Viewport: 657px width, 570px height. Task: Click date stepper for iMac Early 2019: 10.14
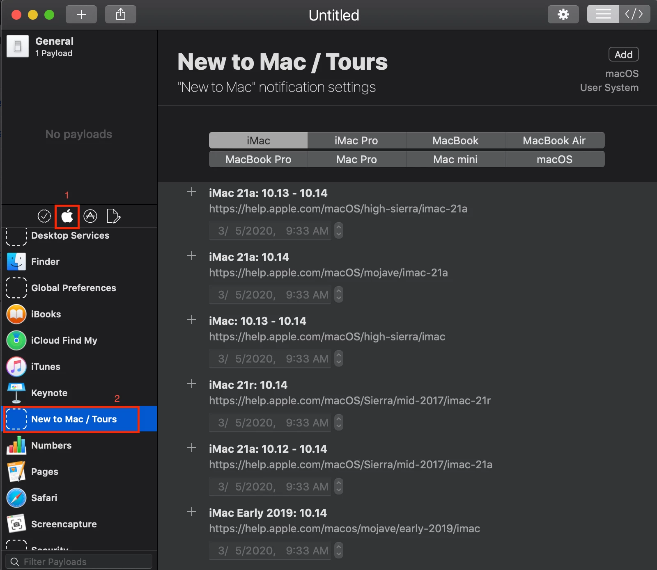click(338, 550)
